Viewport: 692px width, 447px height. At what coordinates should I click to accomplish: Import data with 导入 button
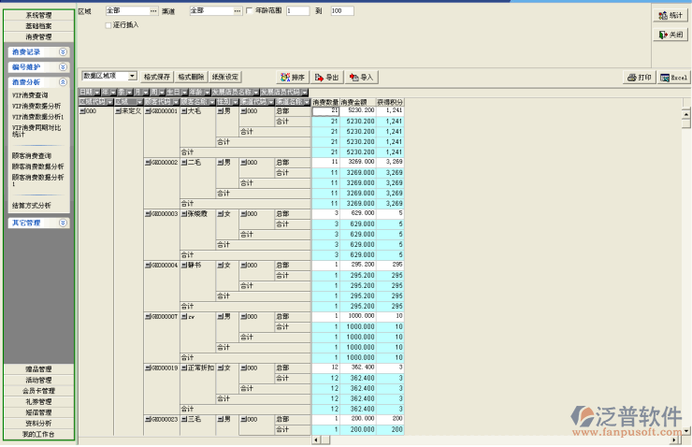[x=361, y=77]
